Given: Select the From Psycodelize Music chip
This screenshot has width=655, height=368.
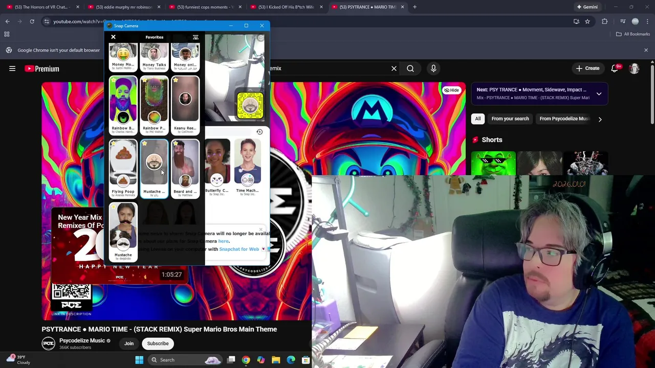Looking at the screenshot, I should [563, 119].
